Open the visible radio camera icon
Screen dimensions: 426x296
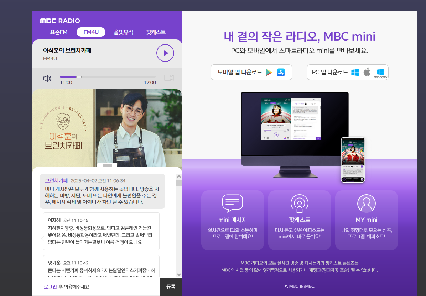pyautogui.click(x=169, y=78)
